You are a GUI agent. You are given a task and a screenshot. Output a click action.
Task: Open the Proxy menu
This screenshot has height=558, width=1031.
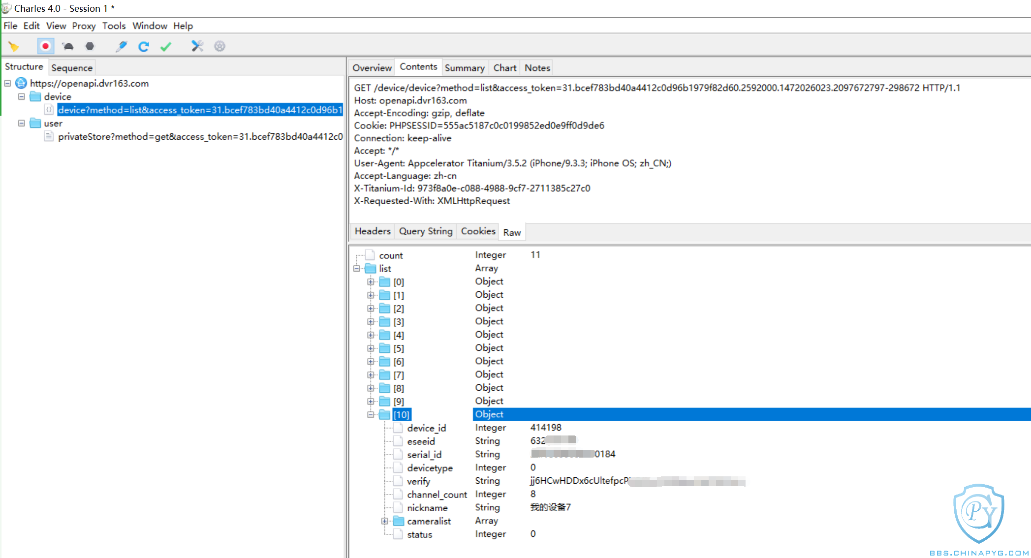tap(84, 26)
